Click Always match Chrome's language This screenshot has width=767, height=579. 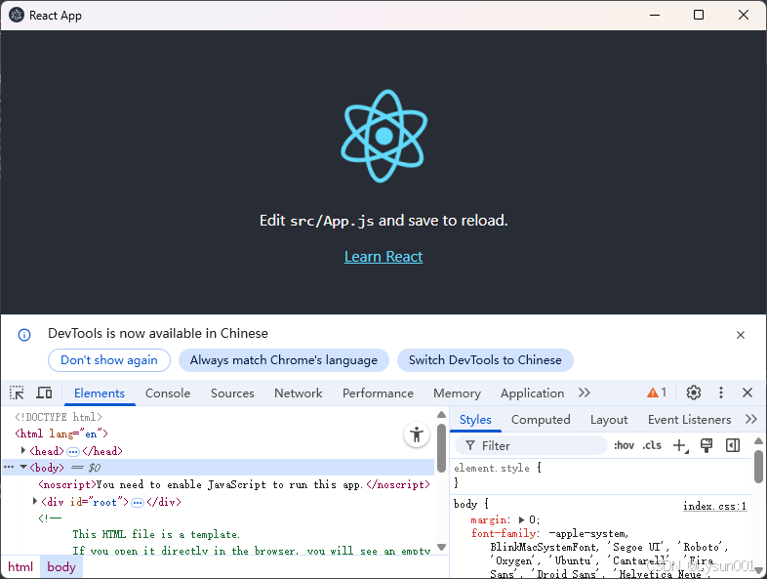point(284,360)
